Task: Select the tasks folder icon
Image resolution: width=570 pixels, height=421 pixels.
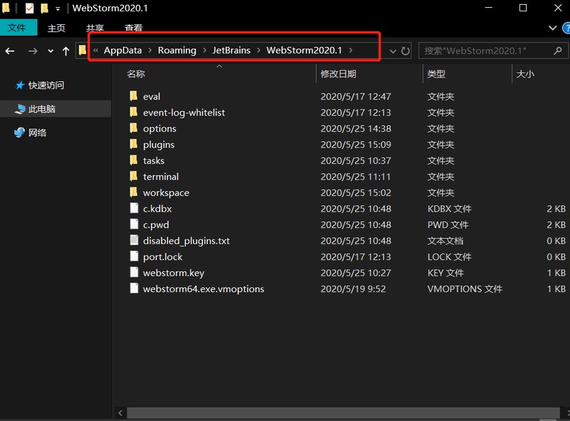Action: pos(134,160)
